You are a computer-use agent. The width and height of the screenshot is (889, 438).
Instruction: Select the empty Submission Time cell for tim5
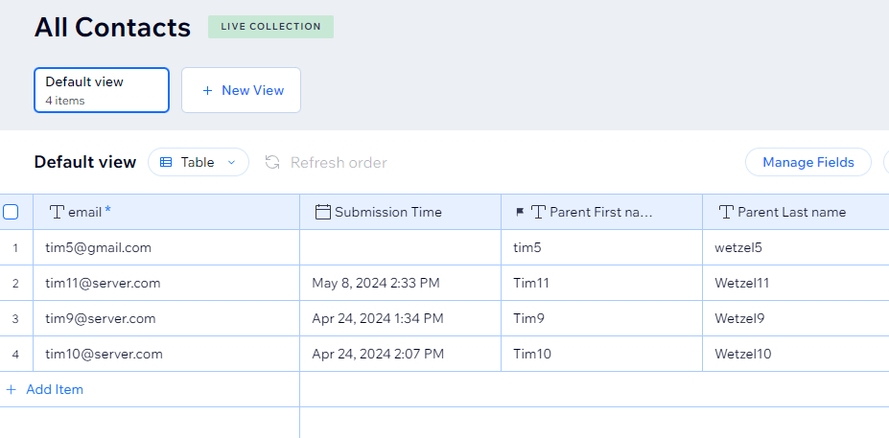pyautogui.click(x=400, y=247)
